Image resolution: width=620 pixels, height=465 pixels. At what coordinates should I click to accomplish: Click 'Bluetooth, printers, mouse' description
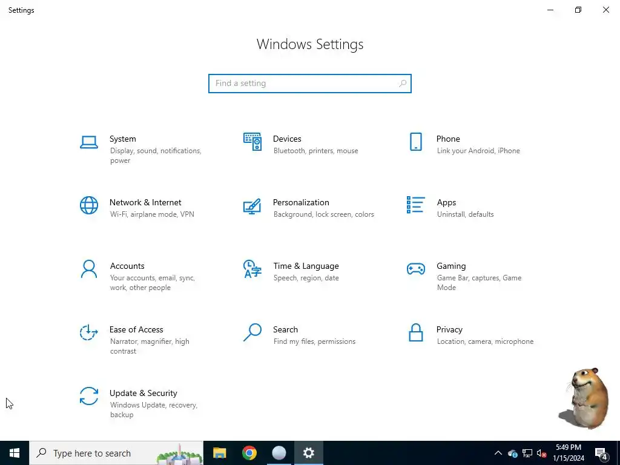coord(315,151)
